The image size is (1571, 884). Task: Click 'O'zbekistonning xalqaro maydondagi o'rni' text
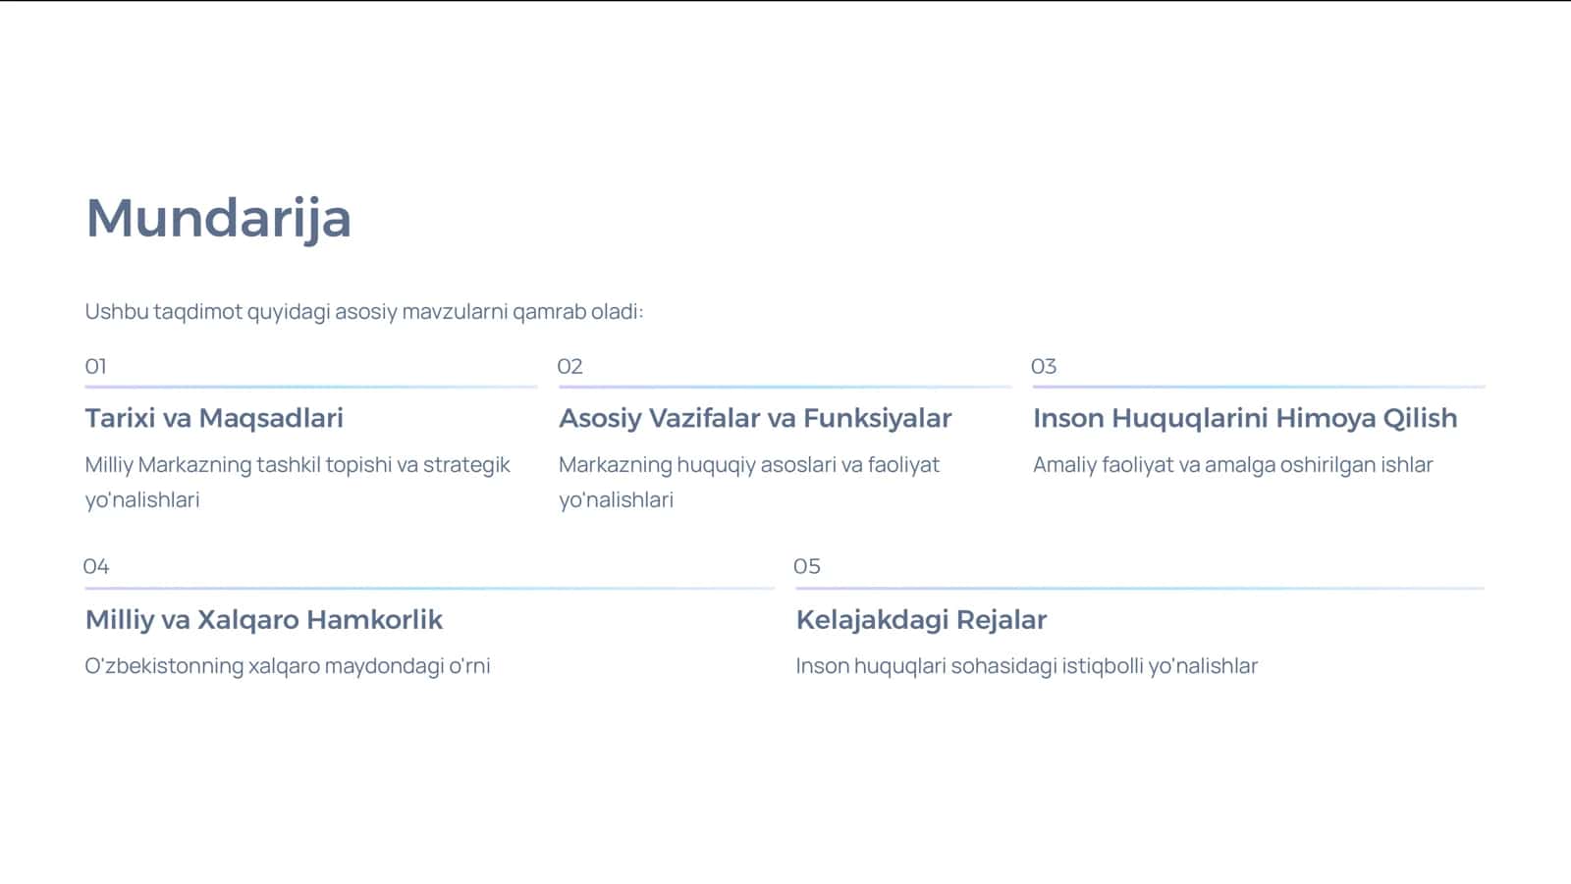(288, 666)
